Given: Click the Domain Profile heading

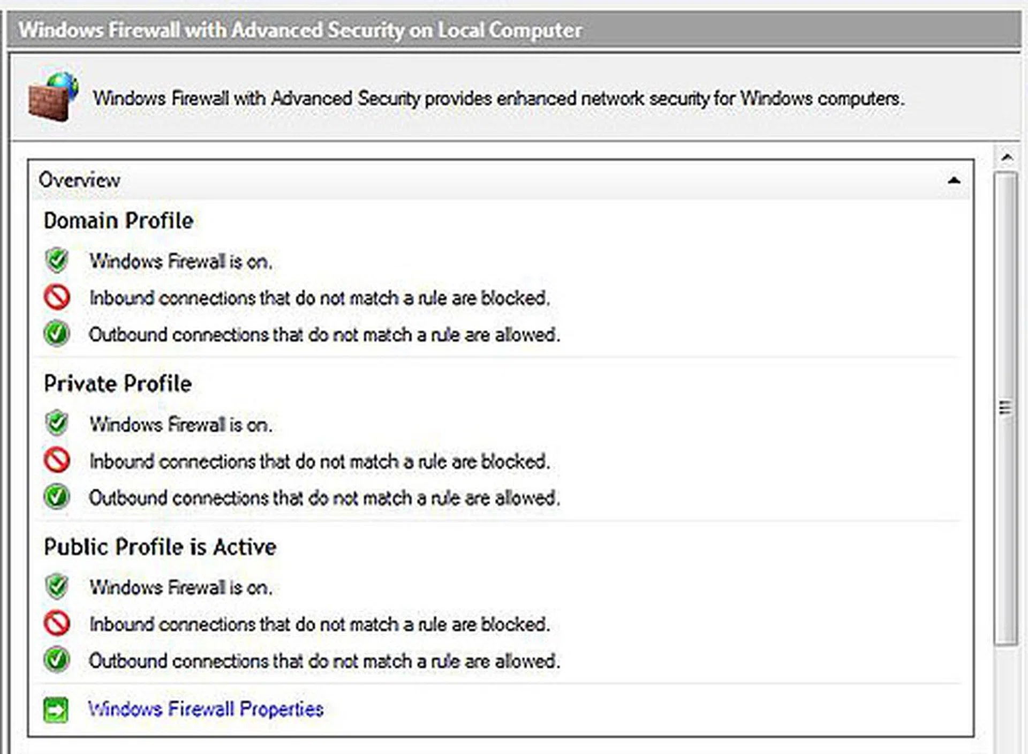Looking at the screenshot, I should 119,221.
